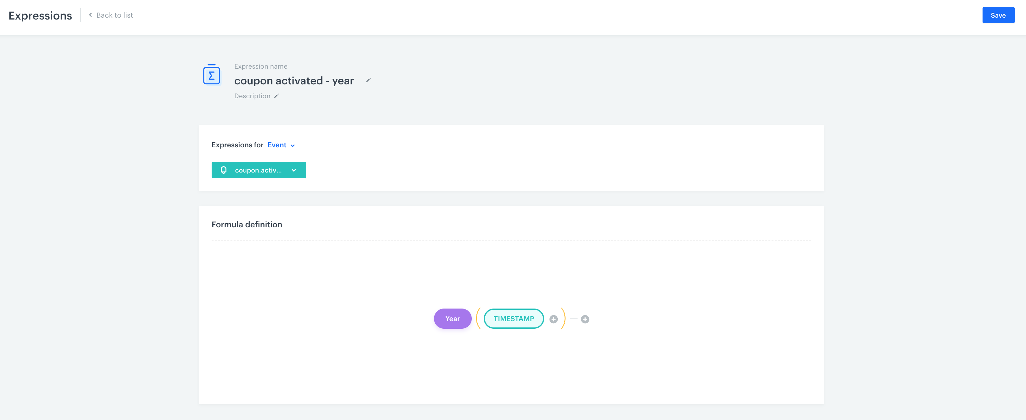Click the Formula definition heading
The width and height of the screenshot is (1026, 420).
[x=247, y=224]
